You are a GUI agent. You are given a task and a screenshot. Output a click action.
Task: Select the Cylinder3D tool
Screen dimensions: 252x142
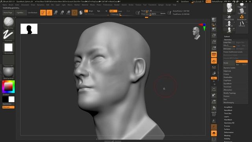point(242,11)
